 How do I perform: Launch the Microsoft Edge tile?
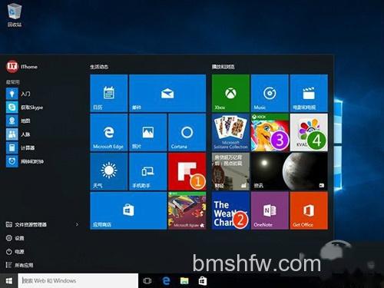[109, 132]
